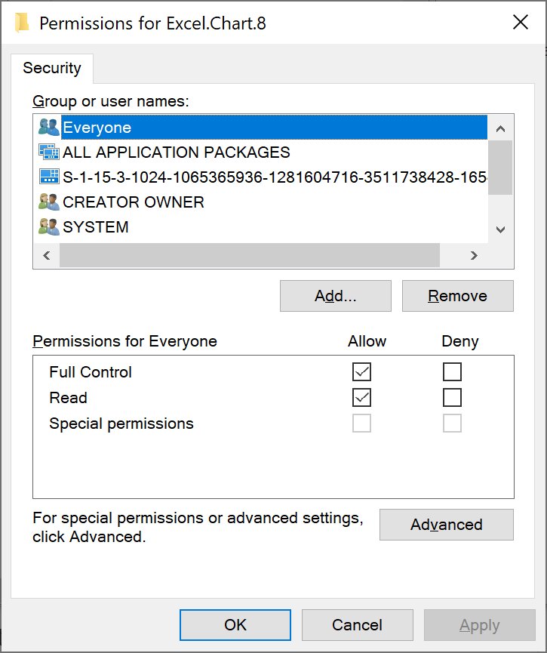547x653 pixels.
Task: Click the left arrow of horizontal scrollbar
Action: (47, 255)
